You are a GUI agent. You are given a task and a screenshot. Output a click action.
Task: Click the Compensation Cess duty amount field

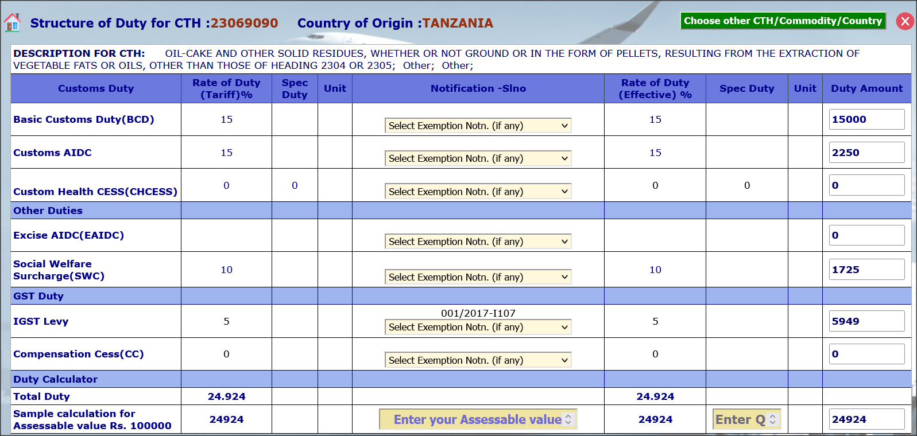(x=866, y=354)
